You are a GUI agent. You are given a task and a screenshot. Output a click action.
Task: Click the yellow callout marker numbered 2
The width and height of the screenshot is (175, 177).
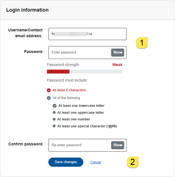(x=133, y=162)
